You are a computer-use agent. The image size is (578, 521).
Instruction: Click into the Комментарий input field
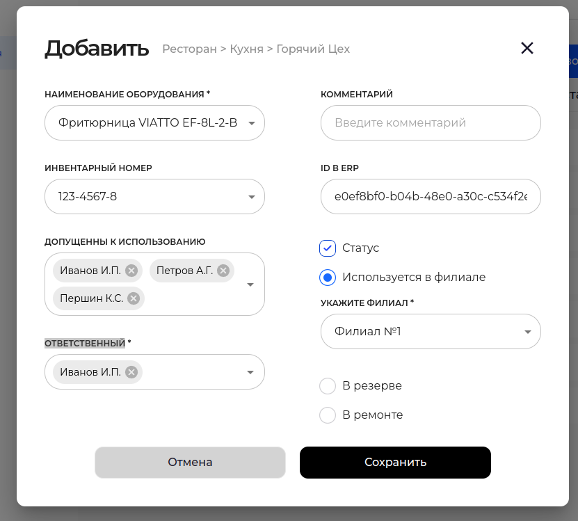(431, 123)
